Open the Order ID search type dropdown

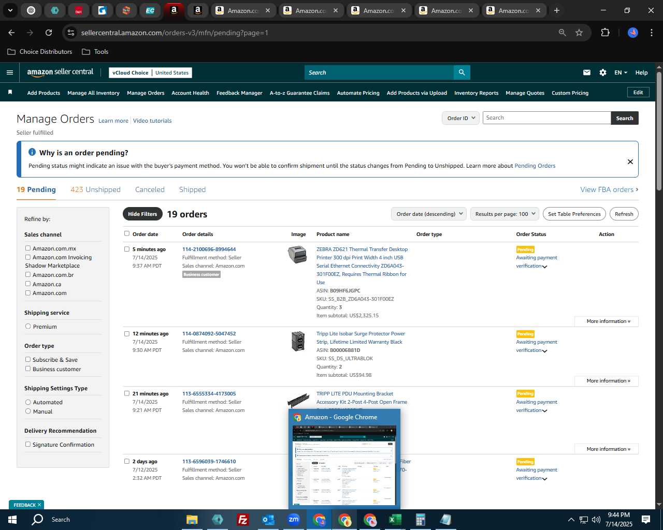(x=460, y=118)
